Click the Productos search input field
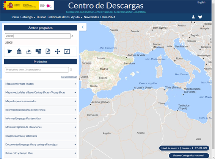This screenshot has height=159, width=215. pyautogui.click(x=37, y=70)
